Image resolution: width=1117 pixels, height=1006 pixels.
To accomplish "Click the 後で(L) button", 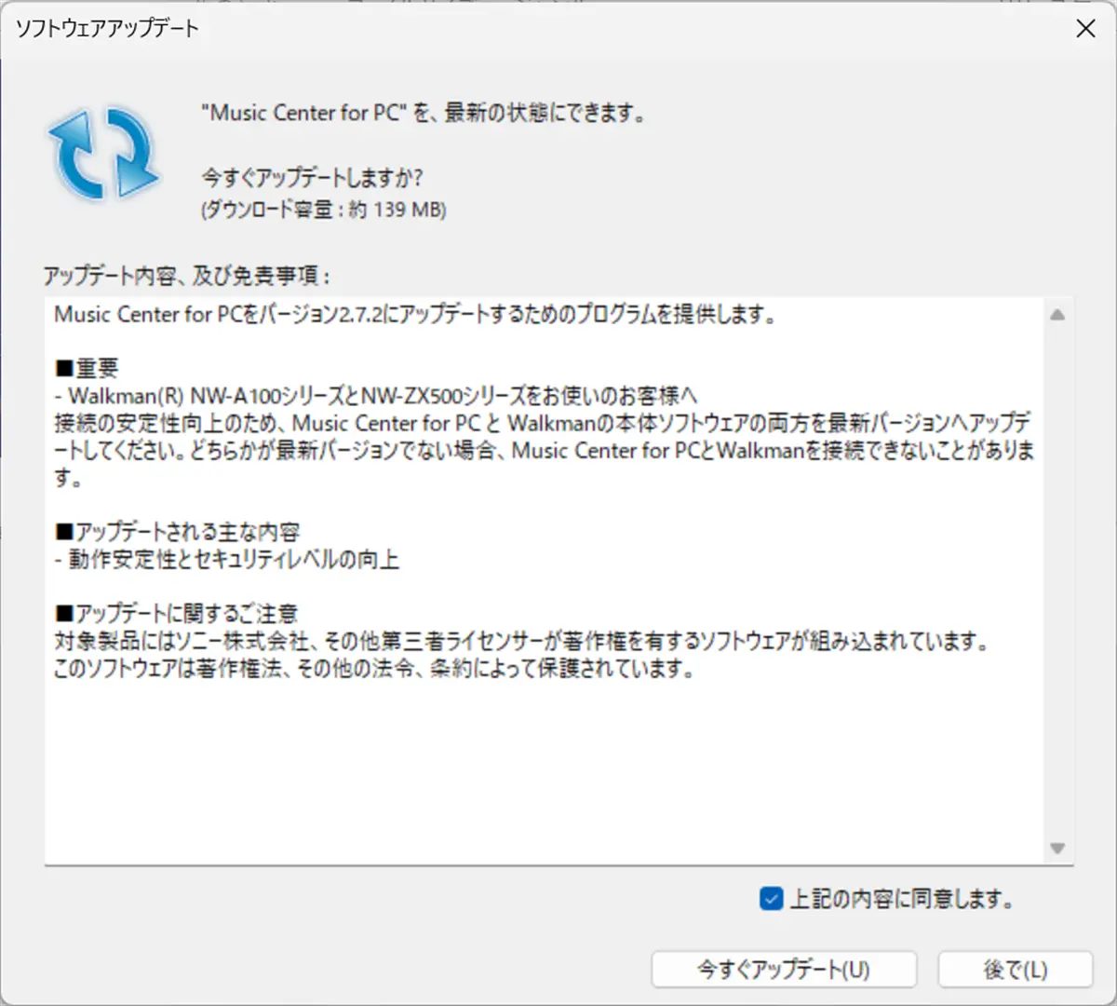I will [x=1015, y=970].
